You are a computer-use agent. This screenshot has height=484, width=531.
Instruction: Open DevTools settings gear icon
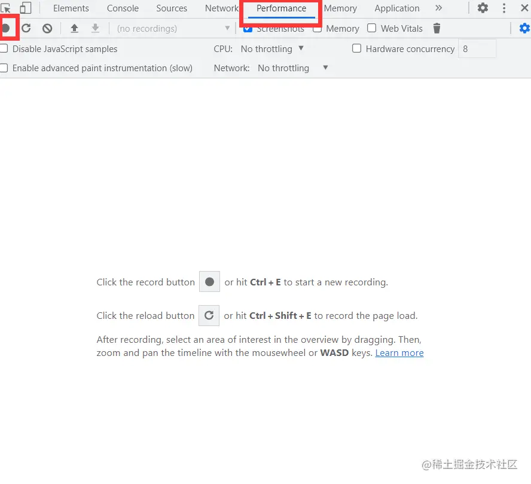(483, 8)
